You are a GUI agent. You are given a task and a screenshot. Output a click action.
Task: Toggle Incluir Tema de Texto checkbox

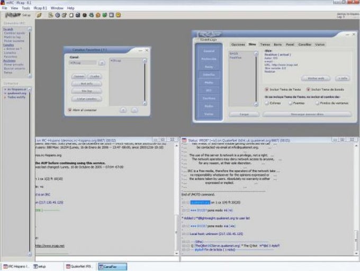[267, 89]
